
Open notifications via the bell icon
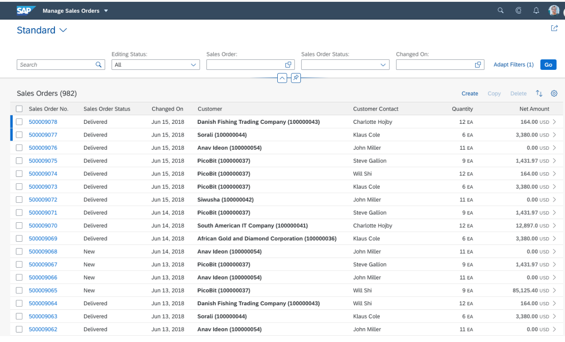point(536,10)
